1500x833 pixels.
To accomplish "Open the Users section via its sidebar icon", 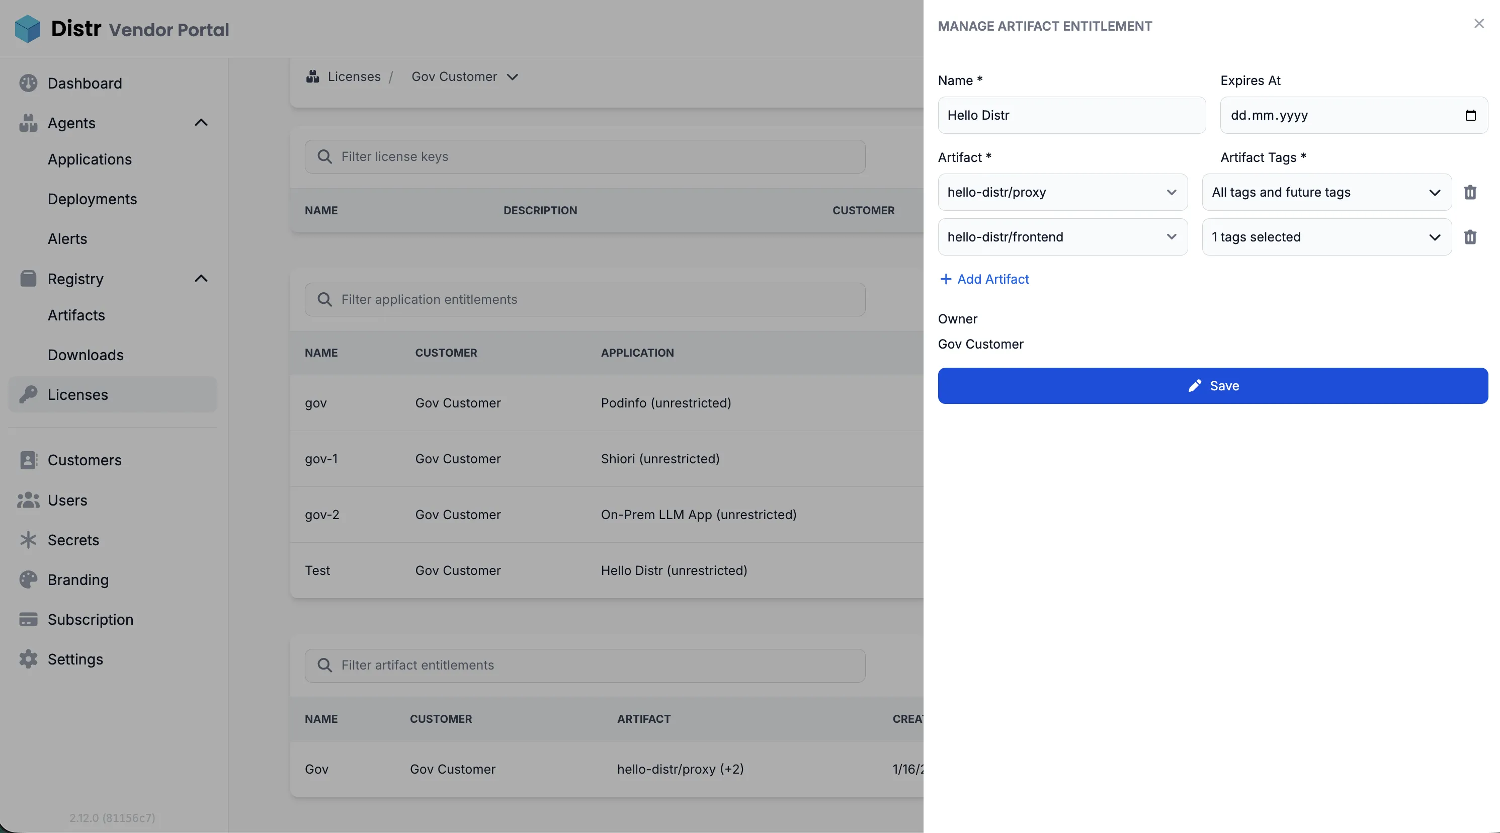I will (x=29, y=500).
